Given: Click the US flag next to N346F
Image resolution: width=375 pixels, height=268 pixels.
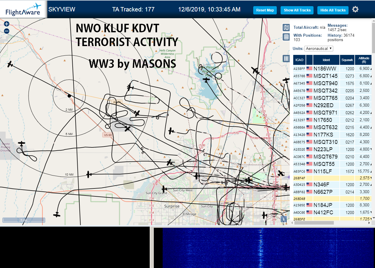Looking at the screenshot, I should click(309, 184).
